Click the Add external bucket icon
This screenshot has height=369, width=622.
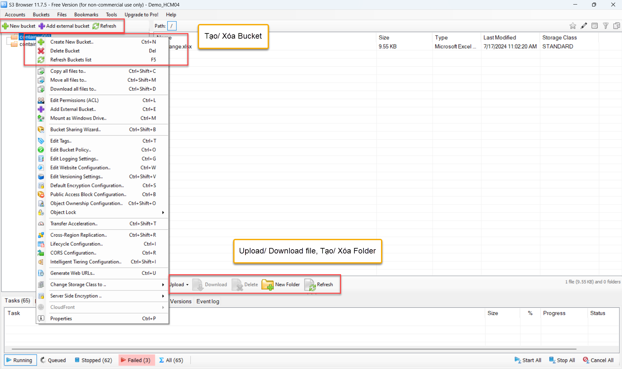click(x=42, y=26)
